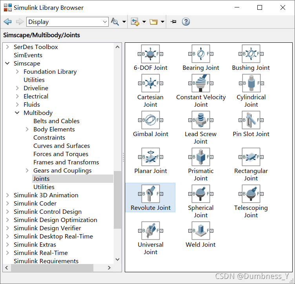Select Simulink Real-Time in the tree
The width and height of the screenshot is (295, 284).
(41, 253)
